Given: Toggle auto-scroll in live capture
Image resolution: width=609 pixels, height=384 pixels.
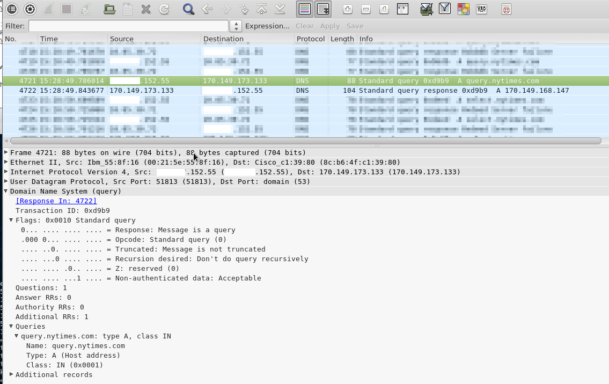Looking at the screenshot, I should point(323,9).
